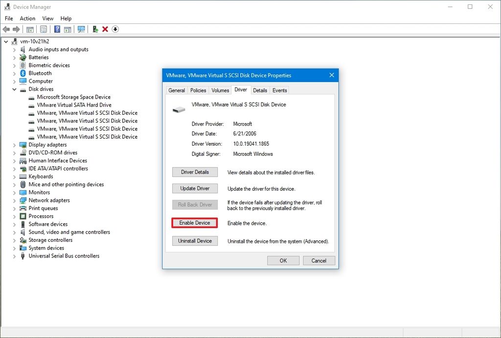
Task: Open Help using the blue question mark icon
Action: pos(57,29)
